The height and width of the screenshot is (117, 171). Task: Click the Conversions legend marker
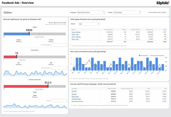pyautogui.click(x=140, y=56)
